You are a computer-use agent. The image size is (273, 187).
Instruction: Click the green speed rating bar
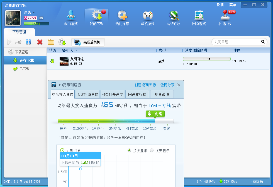pos(116,121)
